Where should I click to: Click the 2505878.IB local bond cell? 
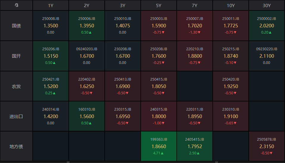(267, 146)
